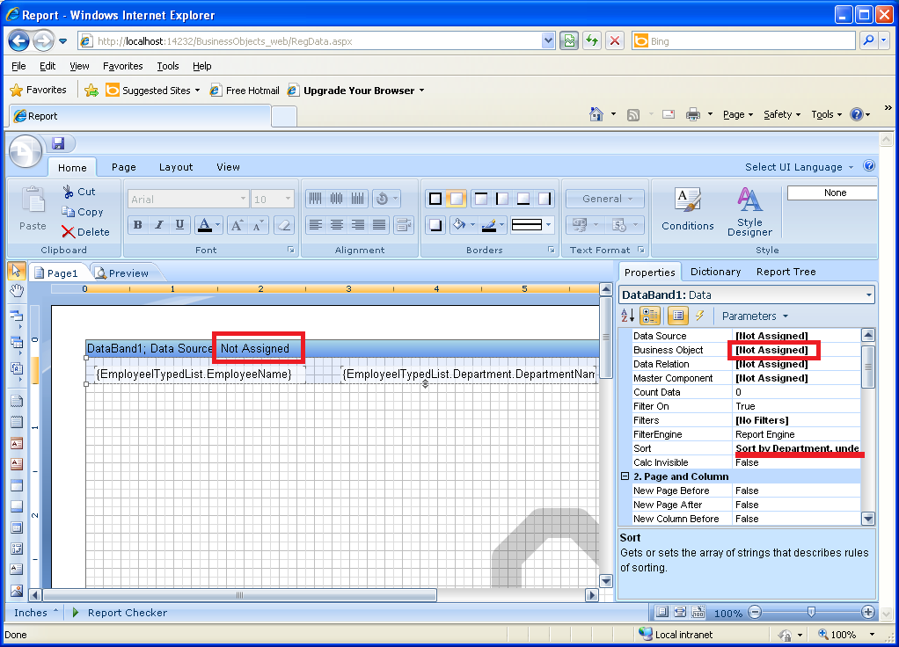899x647 pixels.
Task: Open DataBand1 component selector dropdown
Action: (869, 295)
